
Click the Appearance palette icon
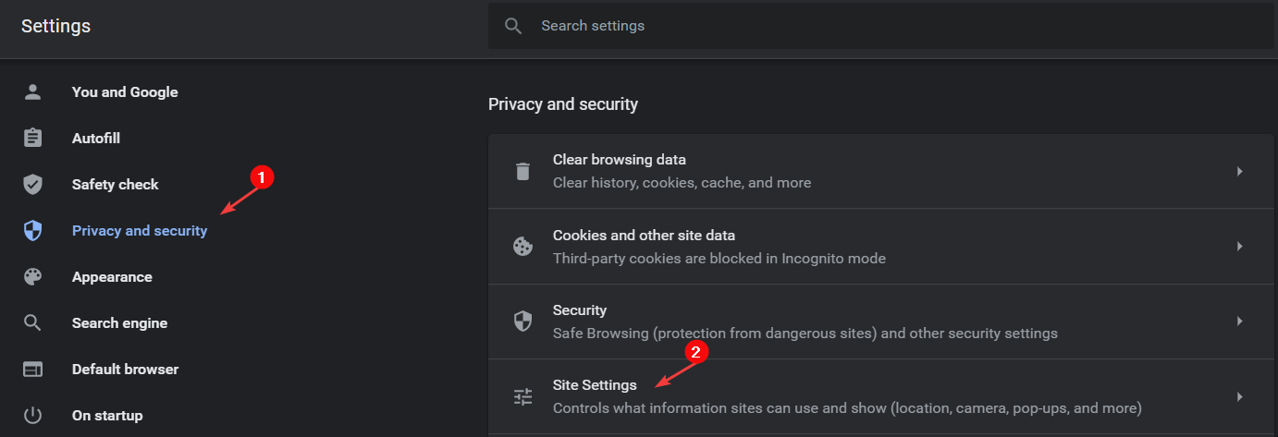(x=33, y=276)
